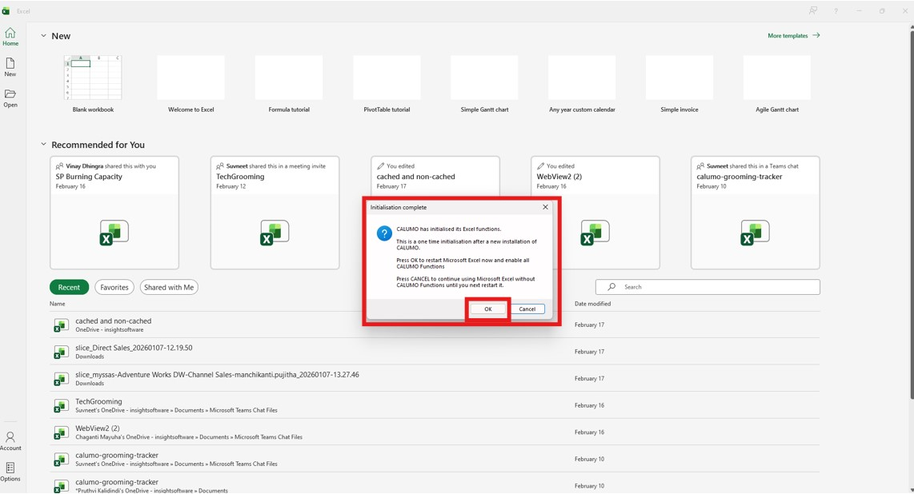Screen dimensions: 914x494
Task: Close the Initialisation complete dialog with X
Action: click(x=546, y=207)
